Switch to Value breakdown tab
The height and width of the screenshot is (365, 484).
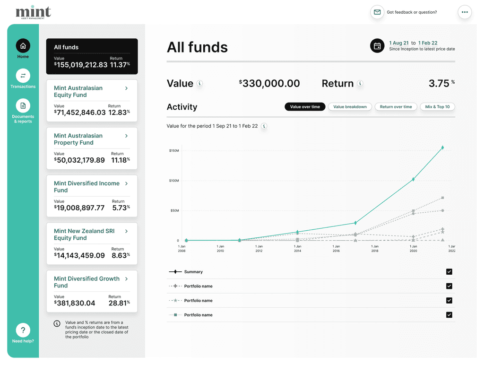pyautogui.click(x=350, y=107)
